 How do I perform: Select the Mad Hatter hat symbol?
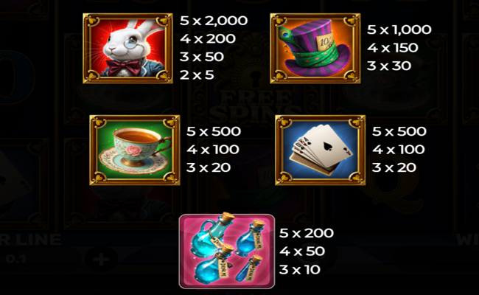pyautogui.click(x=315, y=48)
